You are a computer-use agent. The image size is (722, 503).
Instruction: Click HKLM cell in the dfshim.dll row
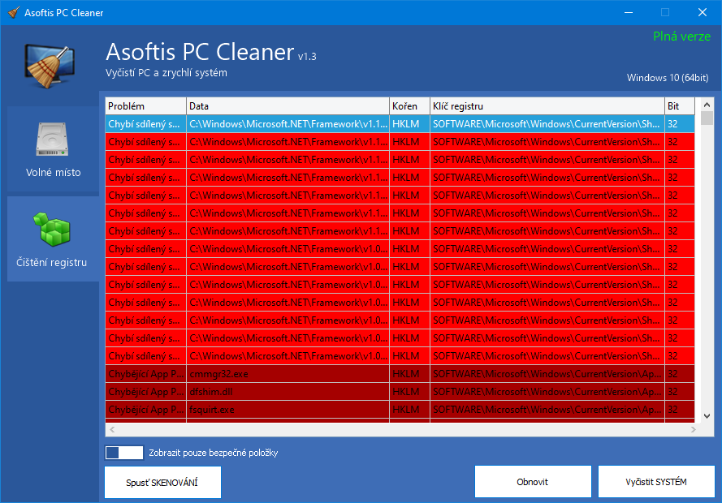coord(409,392)
